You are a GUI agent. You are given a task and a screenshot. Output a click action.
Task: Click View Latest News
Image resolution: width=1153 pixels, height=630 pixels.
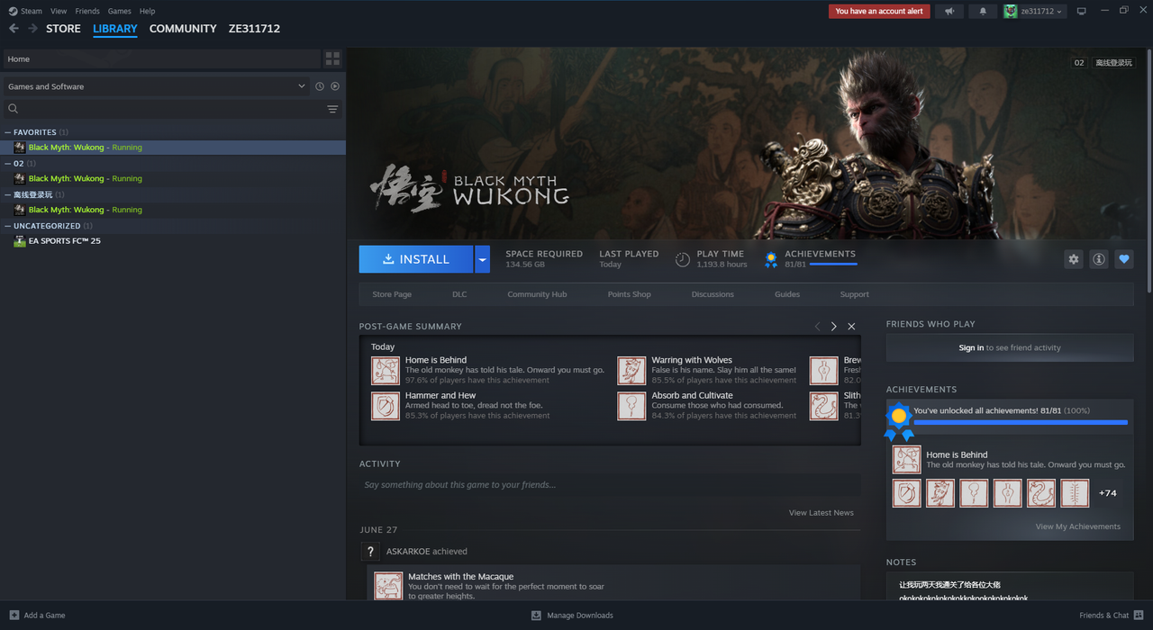point(821,512)
